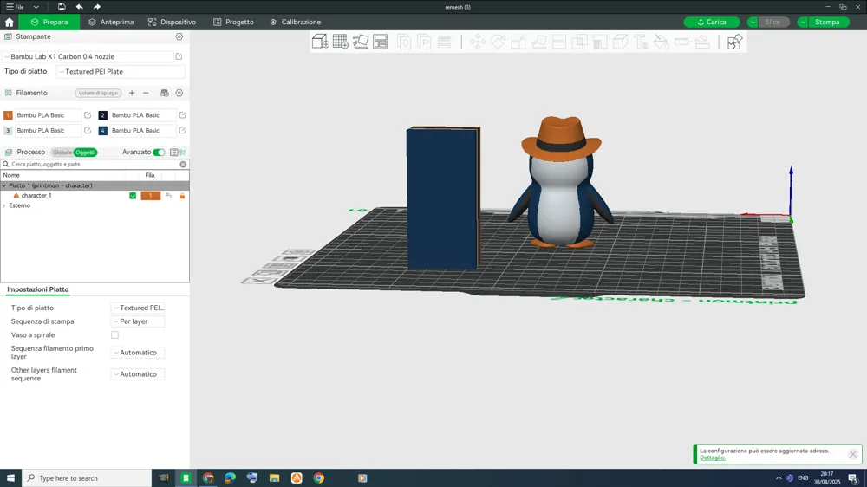Screen dimensions: 867x487
Task: Edit filament 1 Bambu PLA Basic preset
Action: click(x=88, y=115)
